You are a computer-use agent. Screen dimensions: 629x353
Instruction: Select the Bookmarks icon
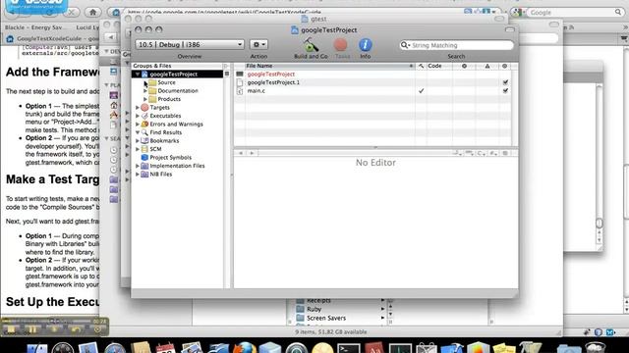tap(144, 140)
